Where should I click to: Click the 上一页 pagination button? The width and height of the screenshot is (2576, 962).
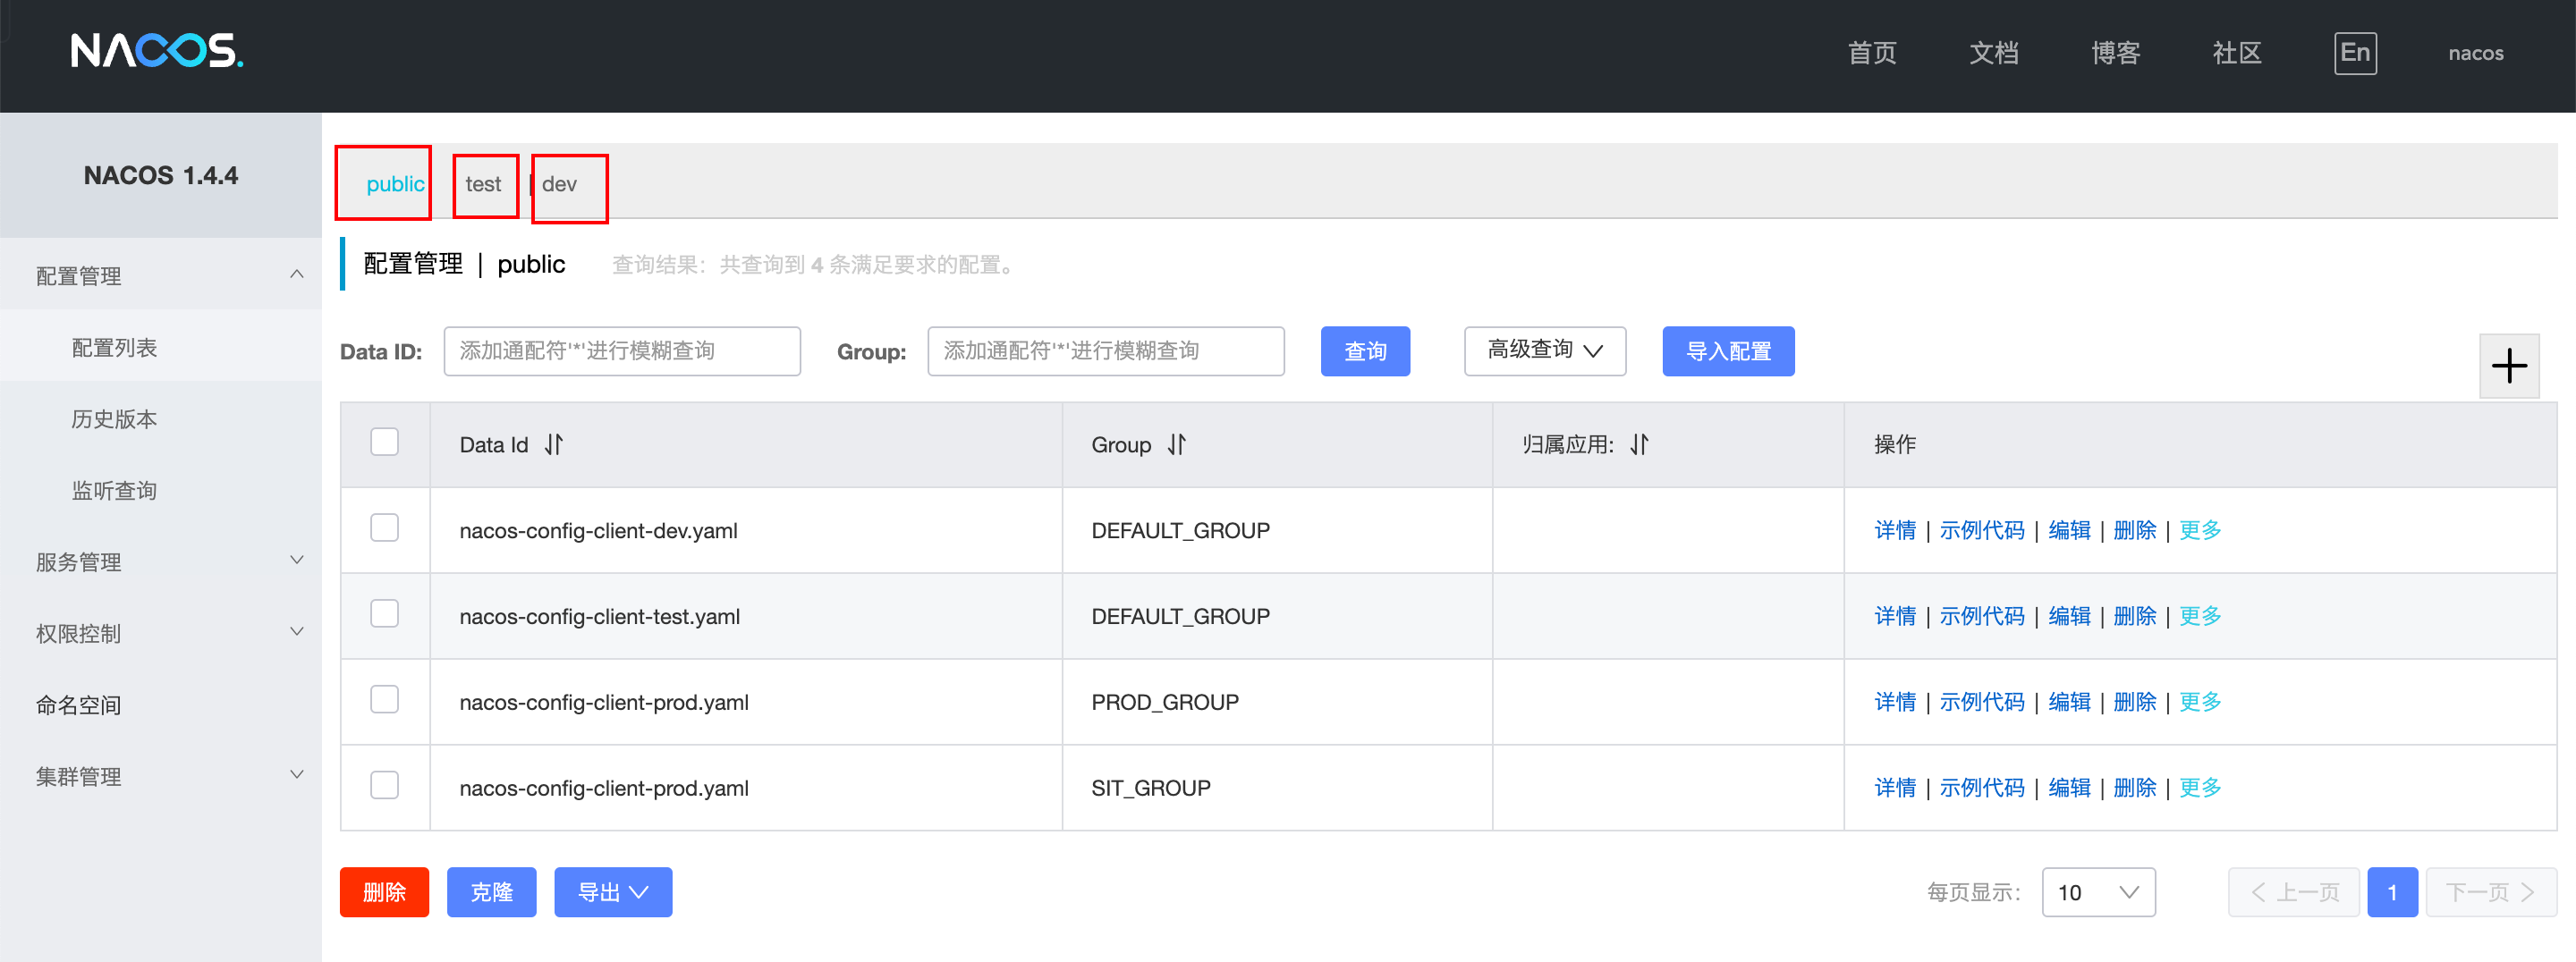pos(2294,892)
